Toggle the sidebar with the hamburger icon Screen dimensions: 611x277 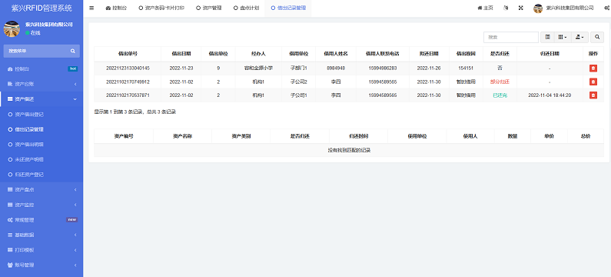coord(91,8)
